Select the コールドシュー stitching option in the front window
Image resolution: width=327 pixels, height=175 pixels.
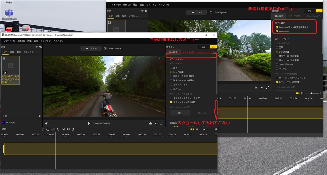click(x=171, y=85)
